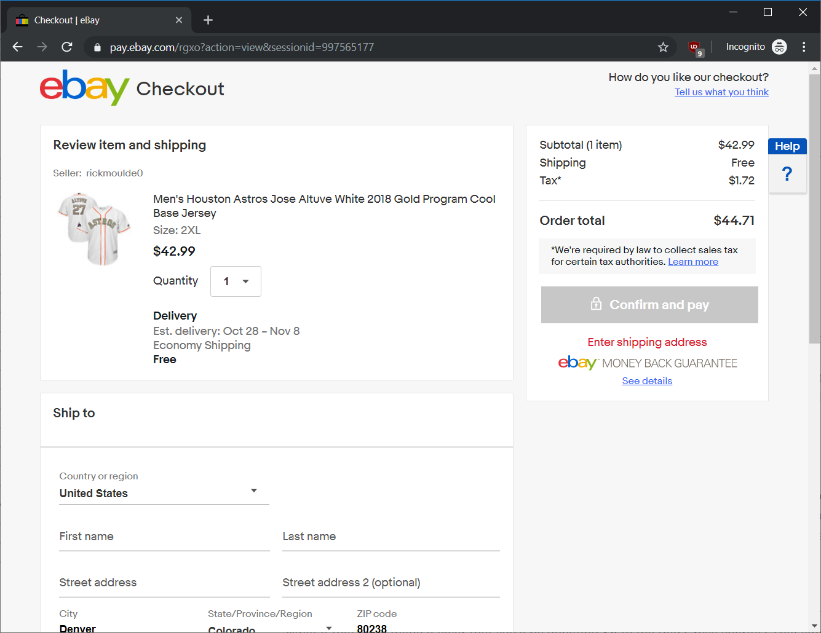
Task: Click the browser back arrow
Action: pyautogui.click(x=18, y=47)
